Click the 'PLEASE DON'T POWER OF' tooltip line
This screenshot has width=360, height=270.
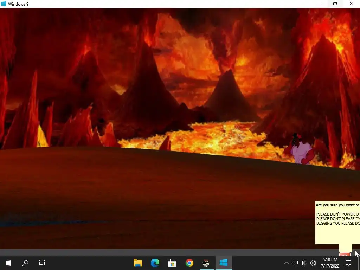point(338,214)
